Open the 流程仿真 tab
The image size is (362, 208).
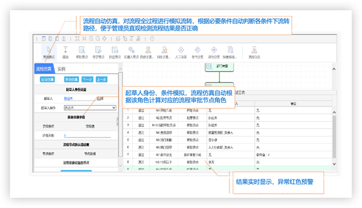pyautogui.click(x=44, y=69)
